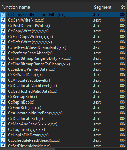Sort by the Function name column header
The width and height of the screenshot is (127, 150).
(x=46, y=7)
